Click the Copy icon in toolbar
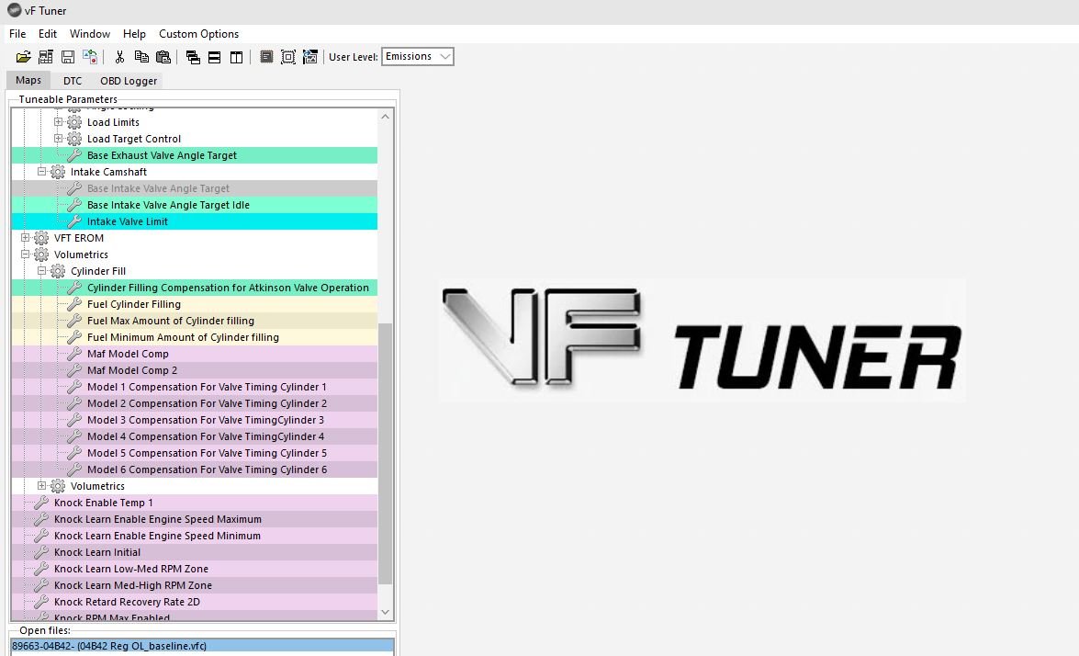 pos(141,57)
